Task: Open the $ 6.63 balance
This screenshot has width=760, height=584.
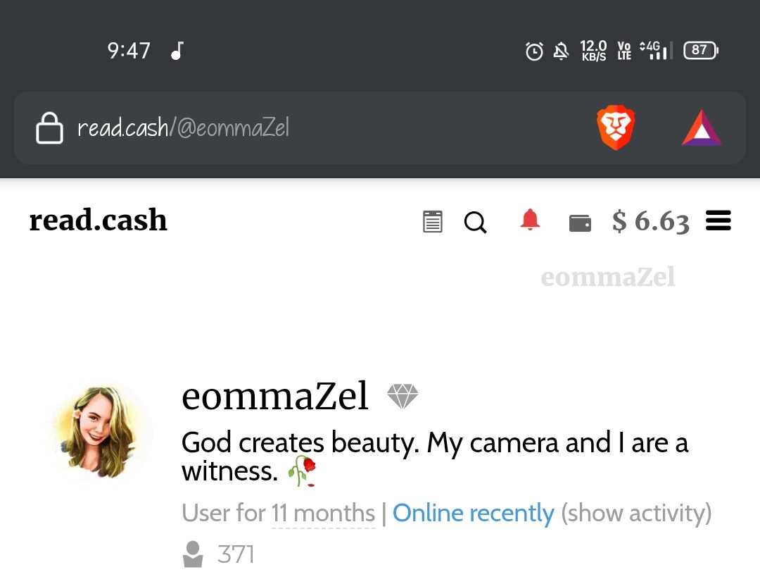Action: (650, 221)
